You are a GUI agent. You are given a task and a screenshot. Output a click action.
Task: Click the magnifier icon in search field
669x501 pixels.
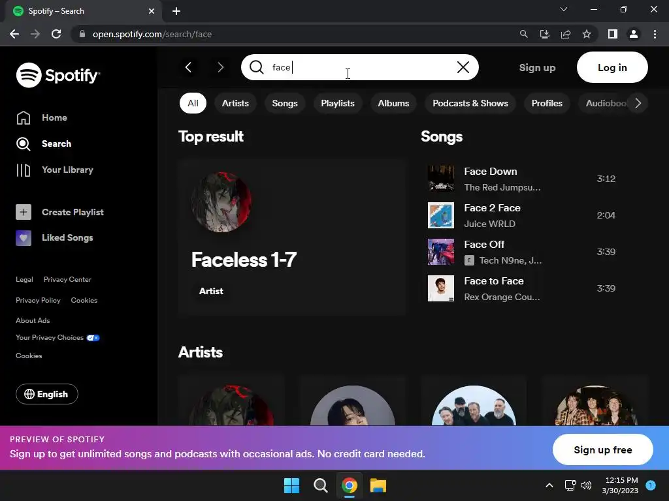coord(256,67)
